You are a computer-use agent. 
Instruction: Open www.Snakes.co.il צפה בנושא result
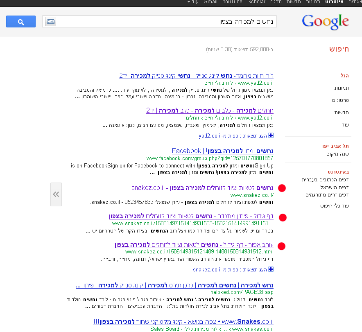coord(183,322)
